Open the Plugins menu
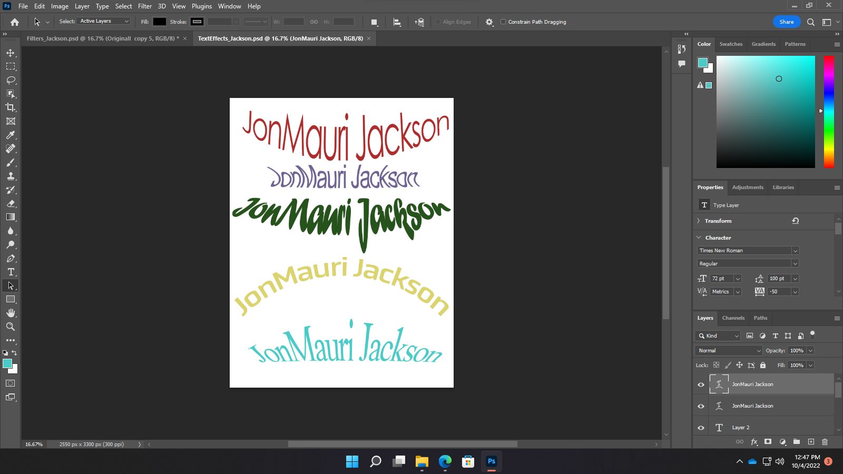 [202, 6]
